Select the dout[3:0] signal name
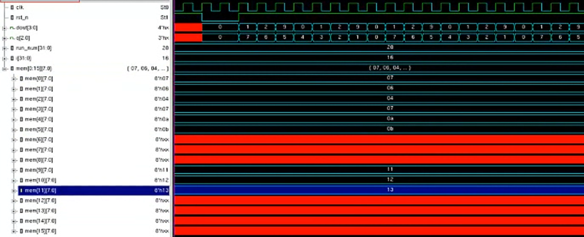Screen dimensions: 584x237 click(x=26, y=28)
